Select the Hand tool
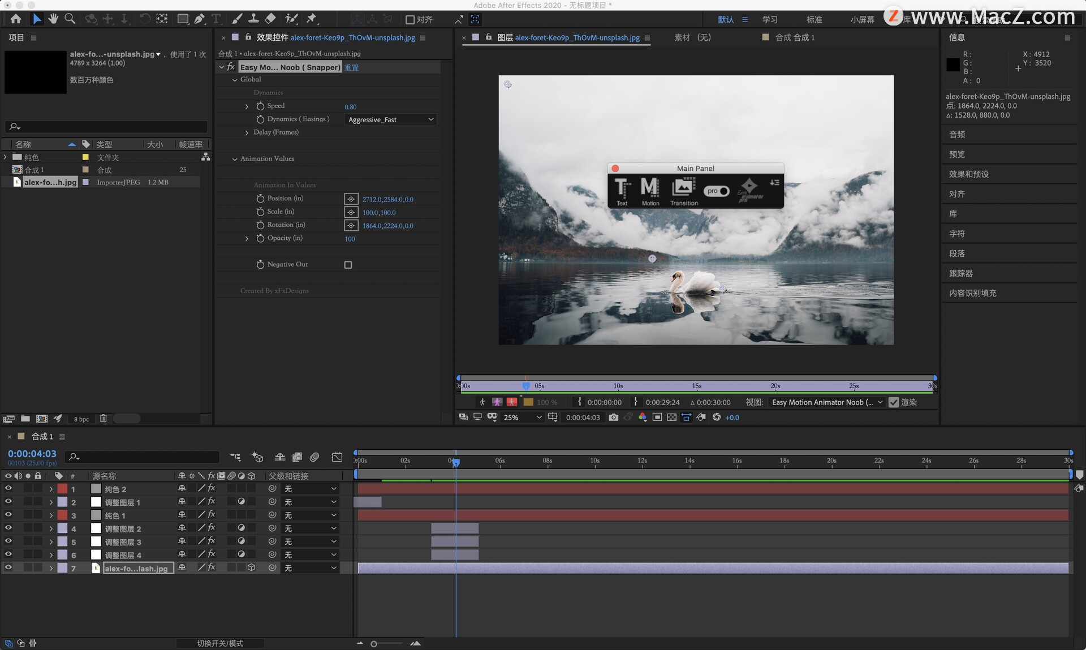Viewport: 1086px width, 650px height. (x=53, y=19)
